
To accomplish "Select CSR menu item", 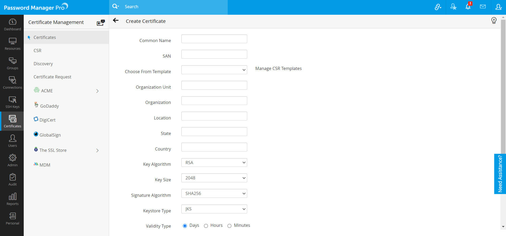I will [37, 51].
